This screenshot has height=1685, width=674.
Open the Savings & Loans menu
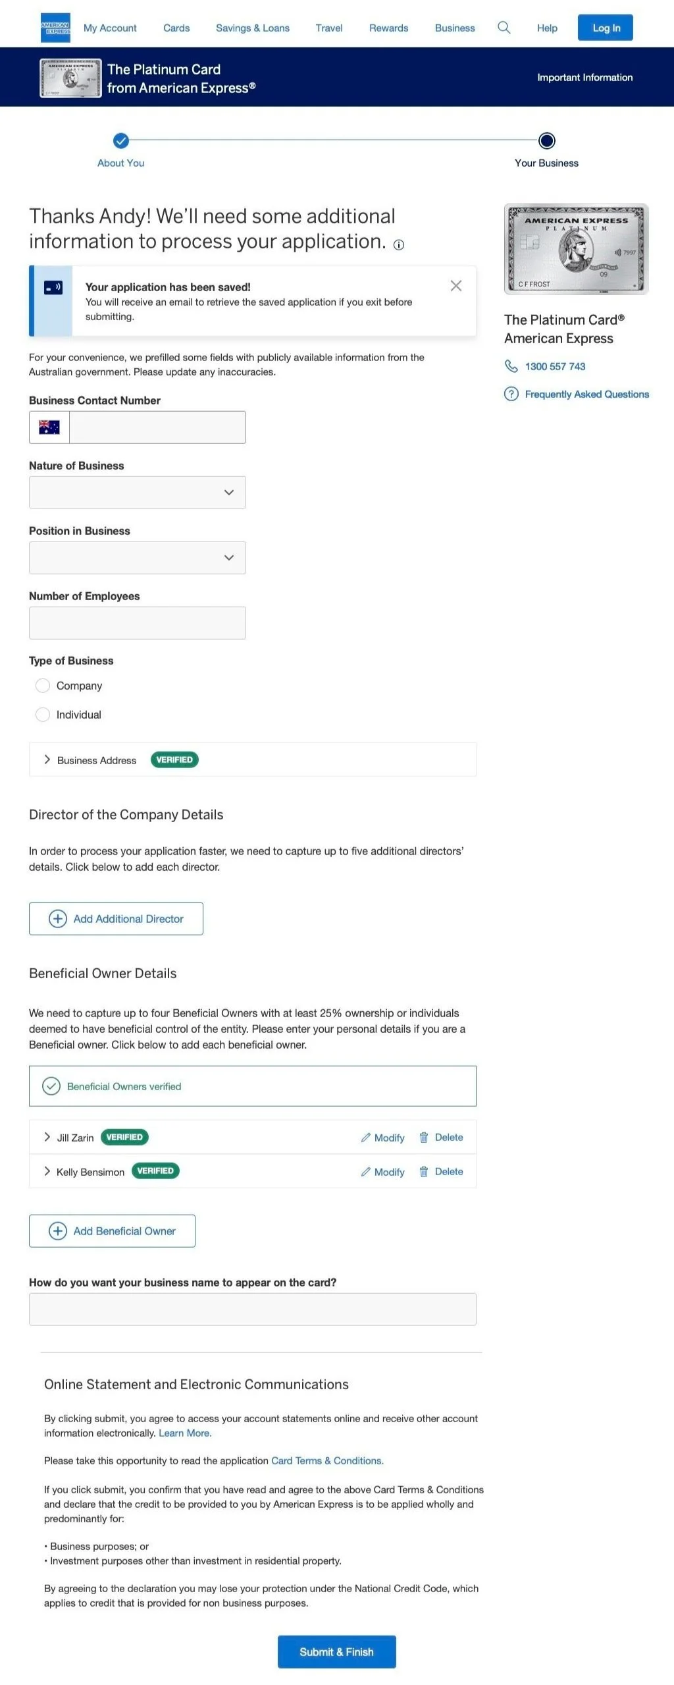253,28
